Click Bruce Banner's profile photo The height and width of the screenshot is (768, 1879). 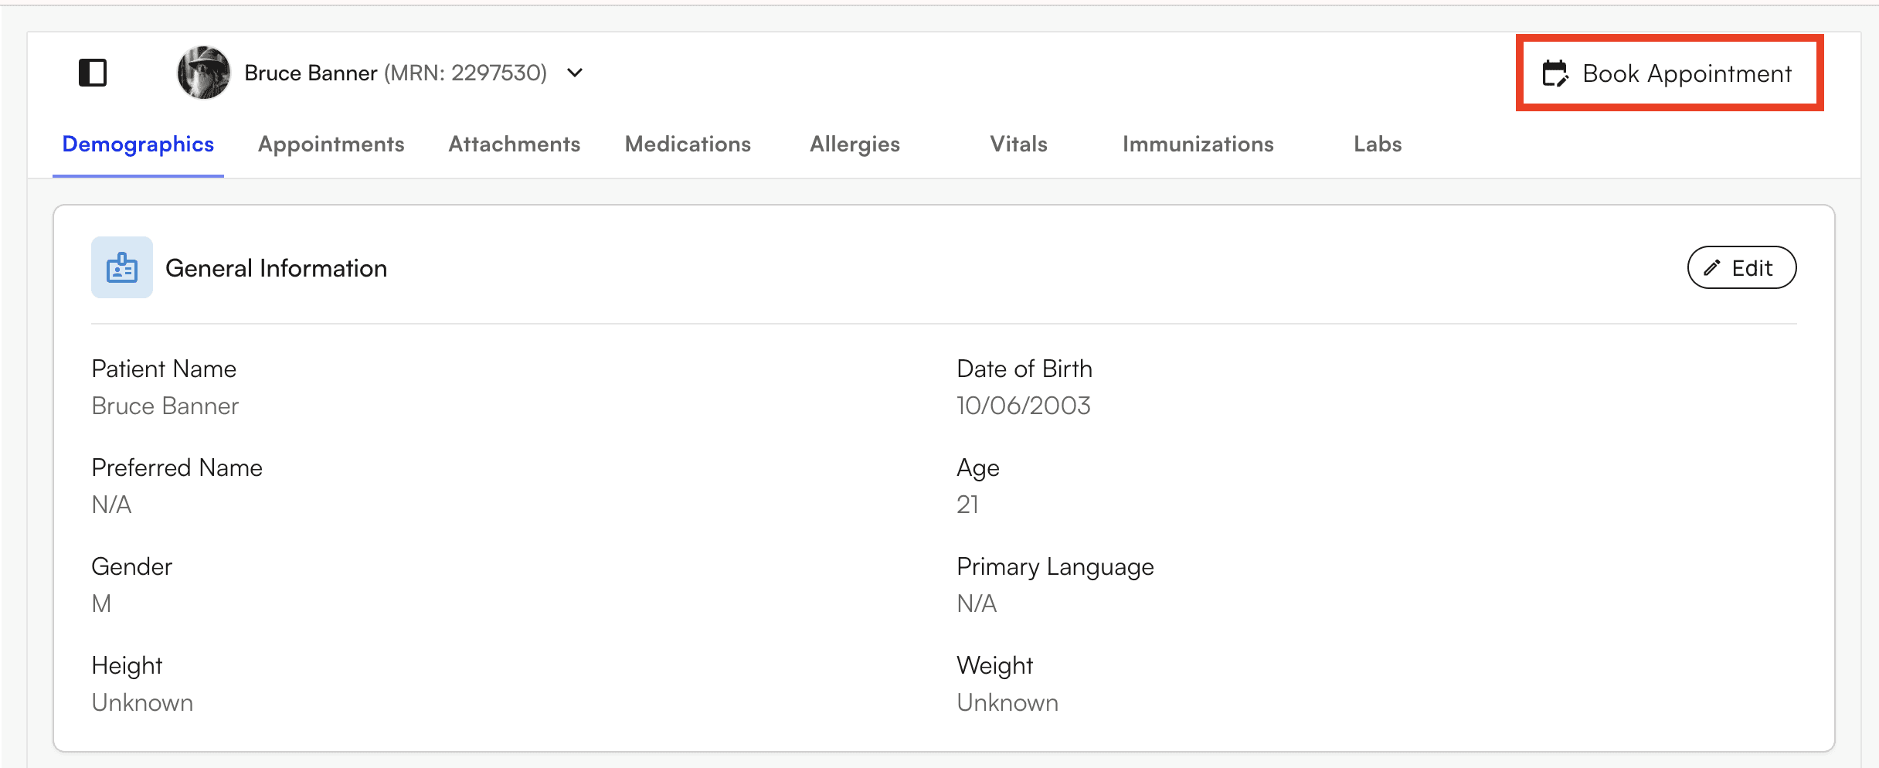[x=203, y=73]
